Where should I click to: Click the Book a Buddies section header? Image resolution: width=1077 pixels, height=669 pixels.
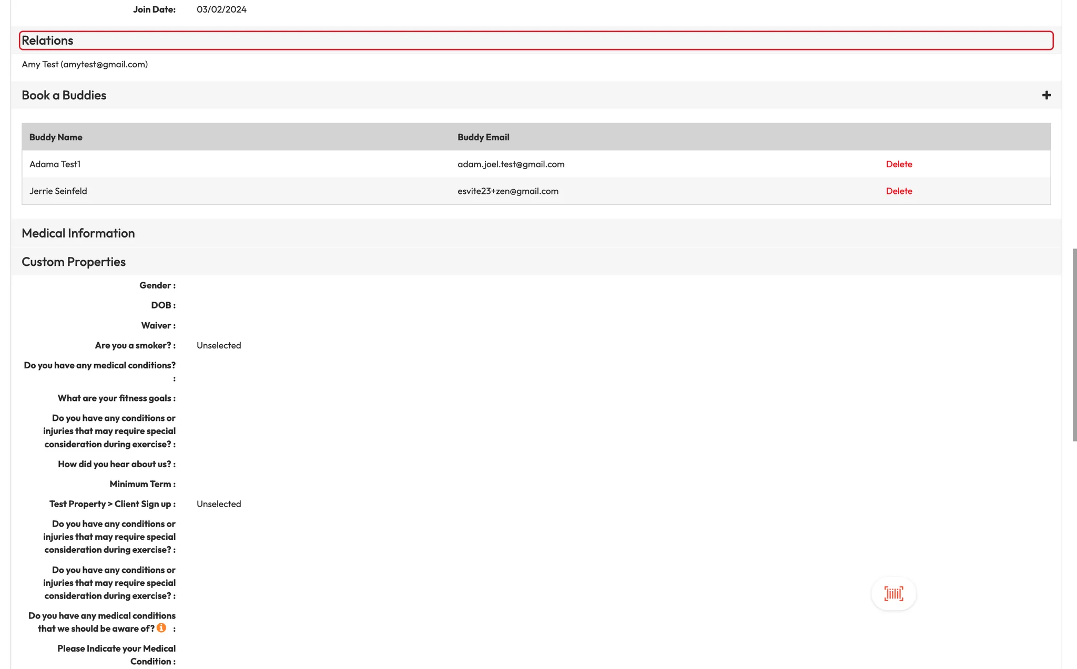(64, 95)
